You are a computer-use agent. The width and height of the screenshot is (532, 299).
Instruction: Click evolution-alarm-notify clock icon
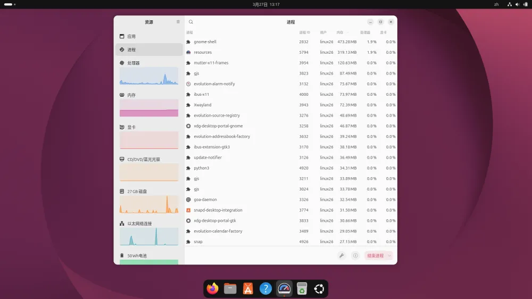tap(188, 84)
